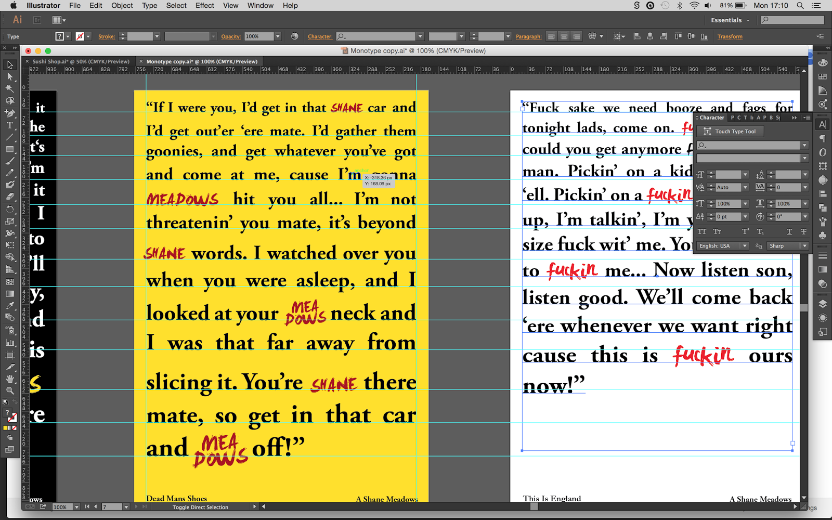Open kerning Auto dropdown arrow
The width and height of the screenshot is (832, 520).
(745, 187)
